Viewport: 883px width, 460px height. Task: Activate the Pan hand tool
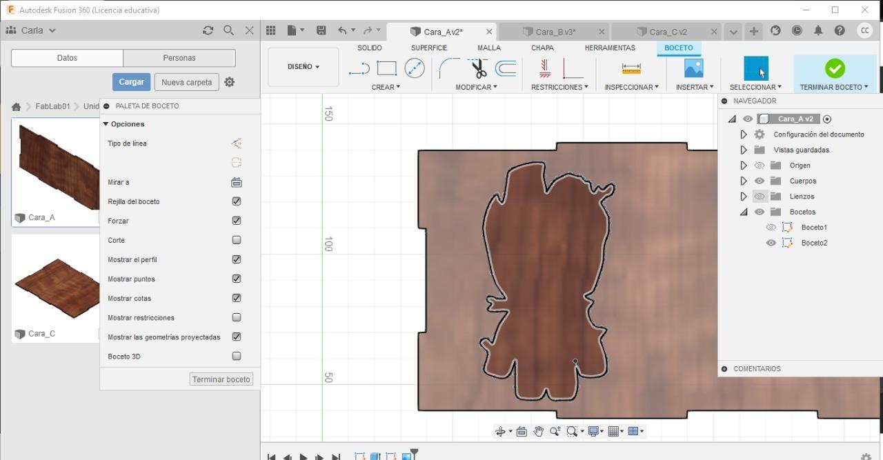538,431
